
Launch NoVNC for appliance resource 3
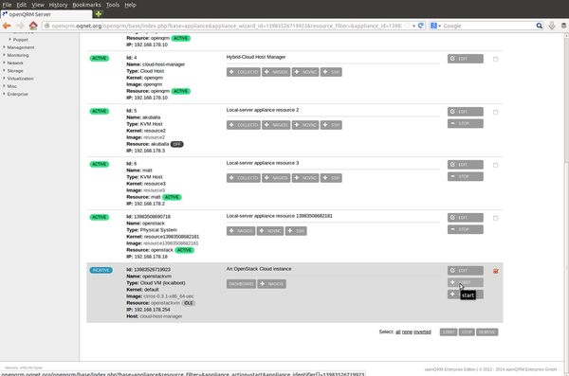(305, 178)
